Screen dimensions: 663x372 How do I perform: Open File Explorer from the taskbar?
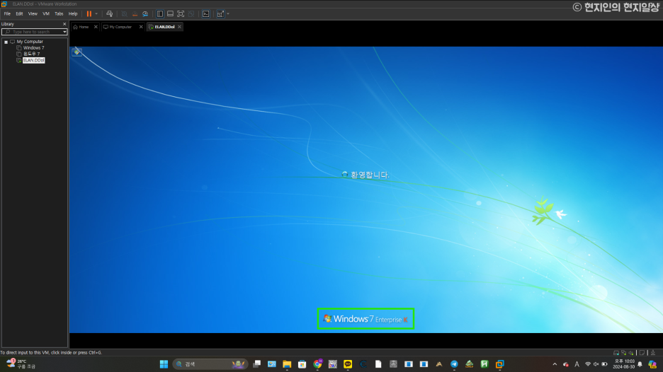287,364
